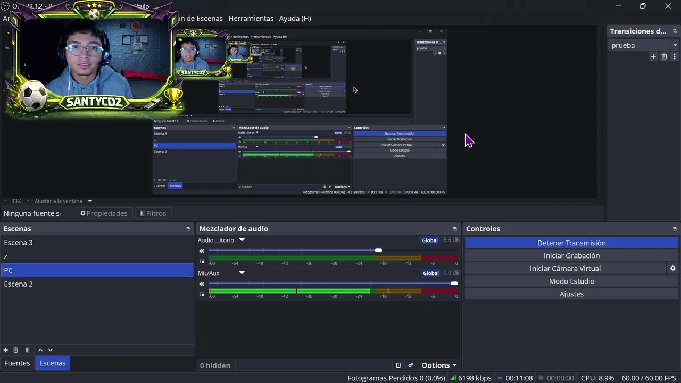
Task: Toggle the audio mixer layout icon
Action: [398, 365]
